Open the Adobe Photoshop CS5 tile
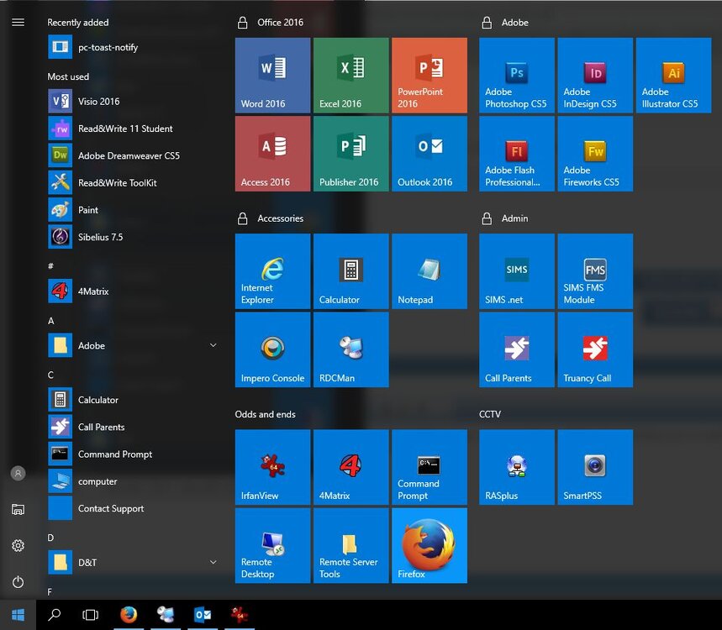722x630 pixels. pos(517,76)
